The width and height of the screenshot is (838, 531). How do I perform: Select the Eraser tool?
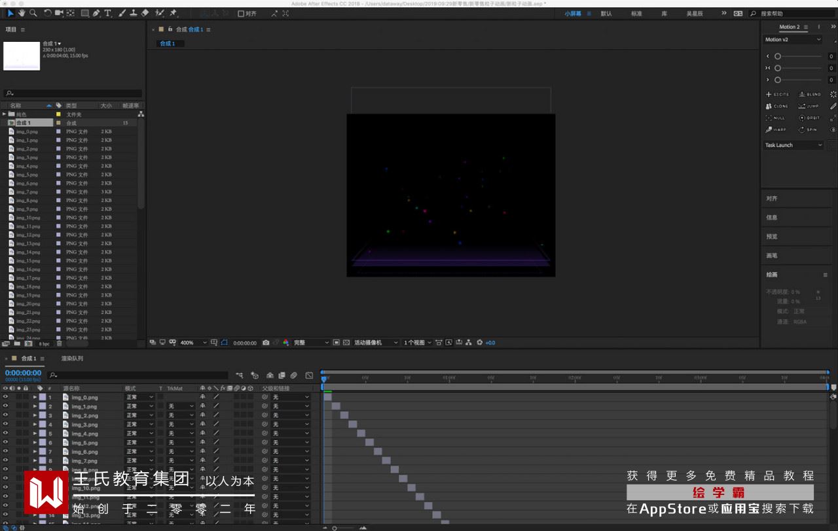pos(145,13)
